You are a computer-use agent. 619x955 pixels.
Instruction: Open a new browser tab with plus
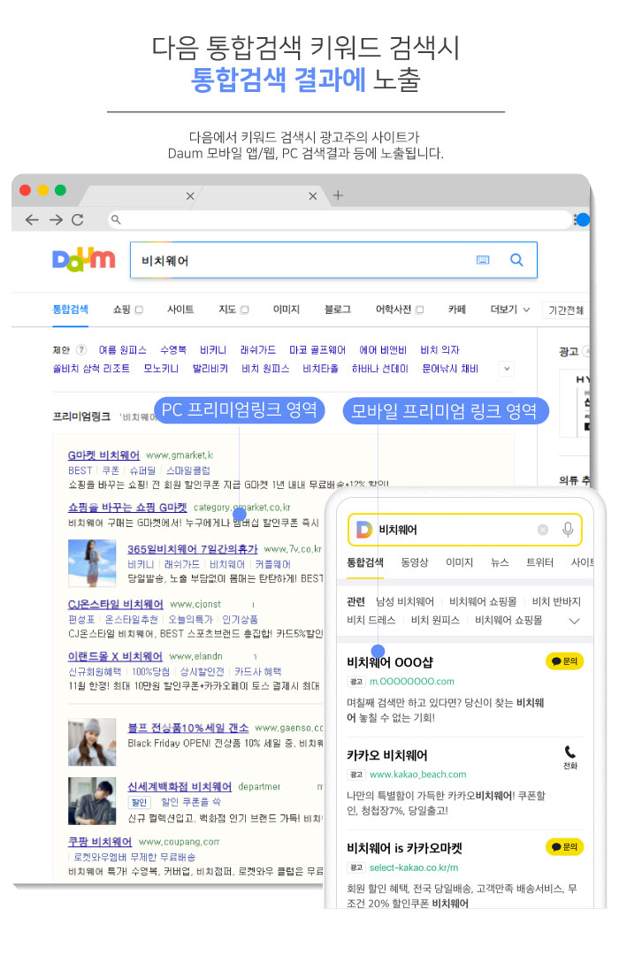(x=338, y=195)
